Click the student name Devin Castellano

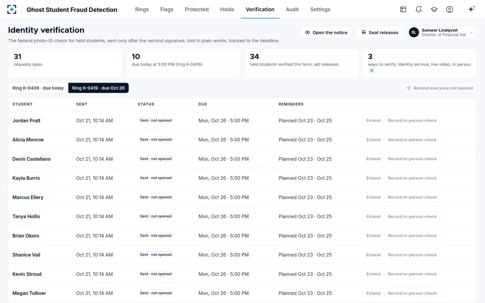point(32,159)
